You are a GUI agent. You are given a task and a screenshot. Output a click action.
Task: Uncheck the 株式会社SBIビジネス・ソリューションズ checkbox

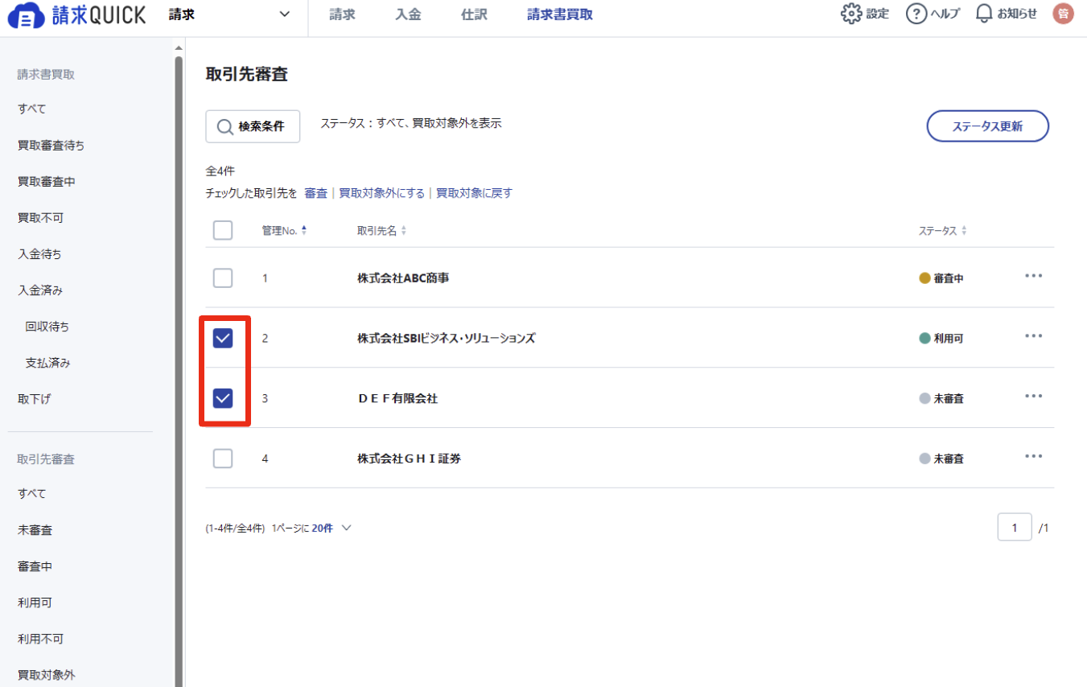coord(223,339)
